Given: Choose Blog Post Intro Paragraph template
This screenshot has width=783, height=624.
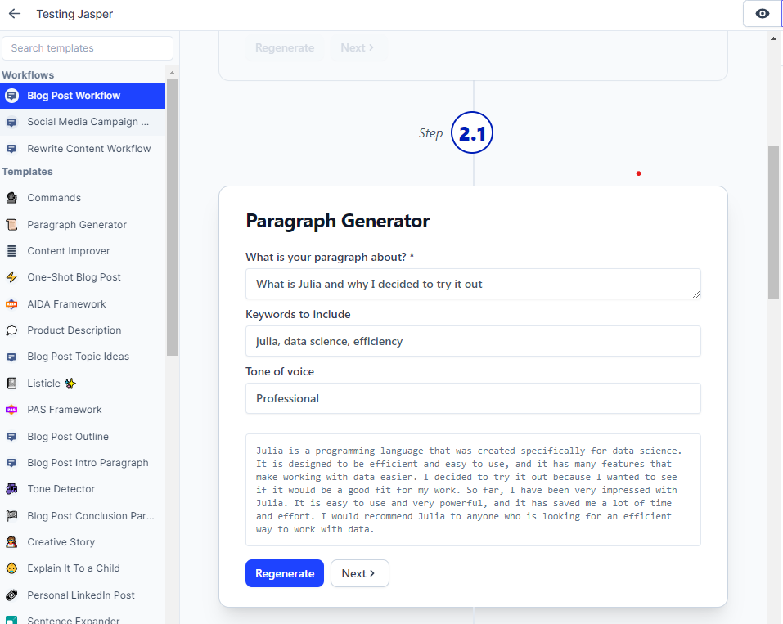Looking at the screenshot, I should 83,463.
